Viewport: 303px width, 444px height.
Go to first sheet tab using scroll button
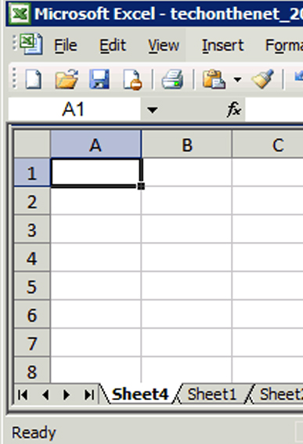(x=23, y=395)
